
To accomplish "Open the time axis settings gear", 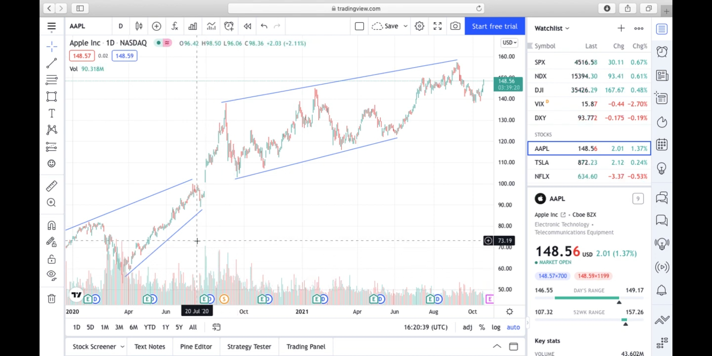I will [x=510, y=311].
